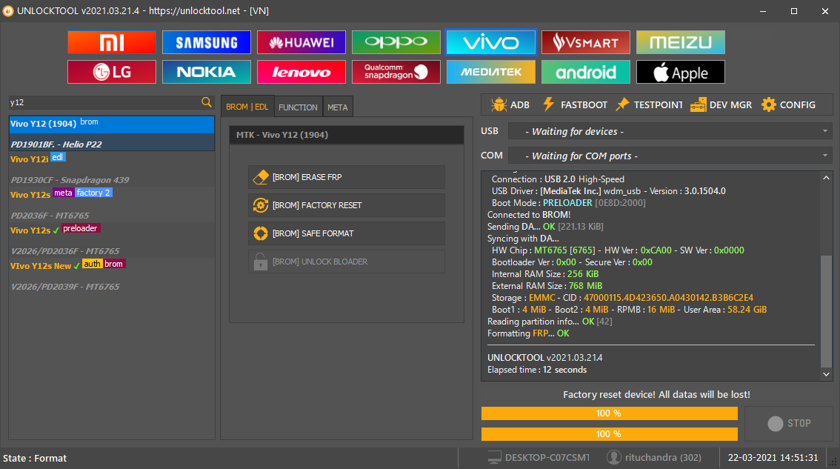
Task: Run [BROM] FACTORY RESET
Action: tap(346, 205)
